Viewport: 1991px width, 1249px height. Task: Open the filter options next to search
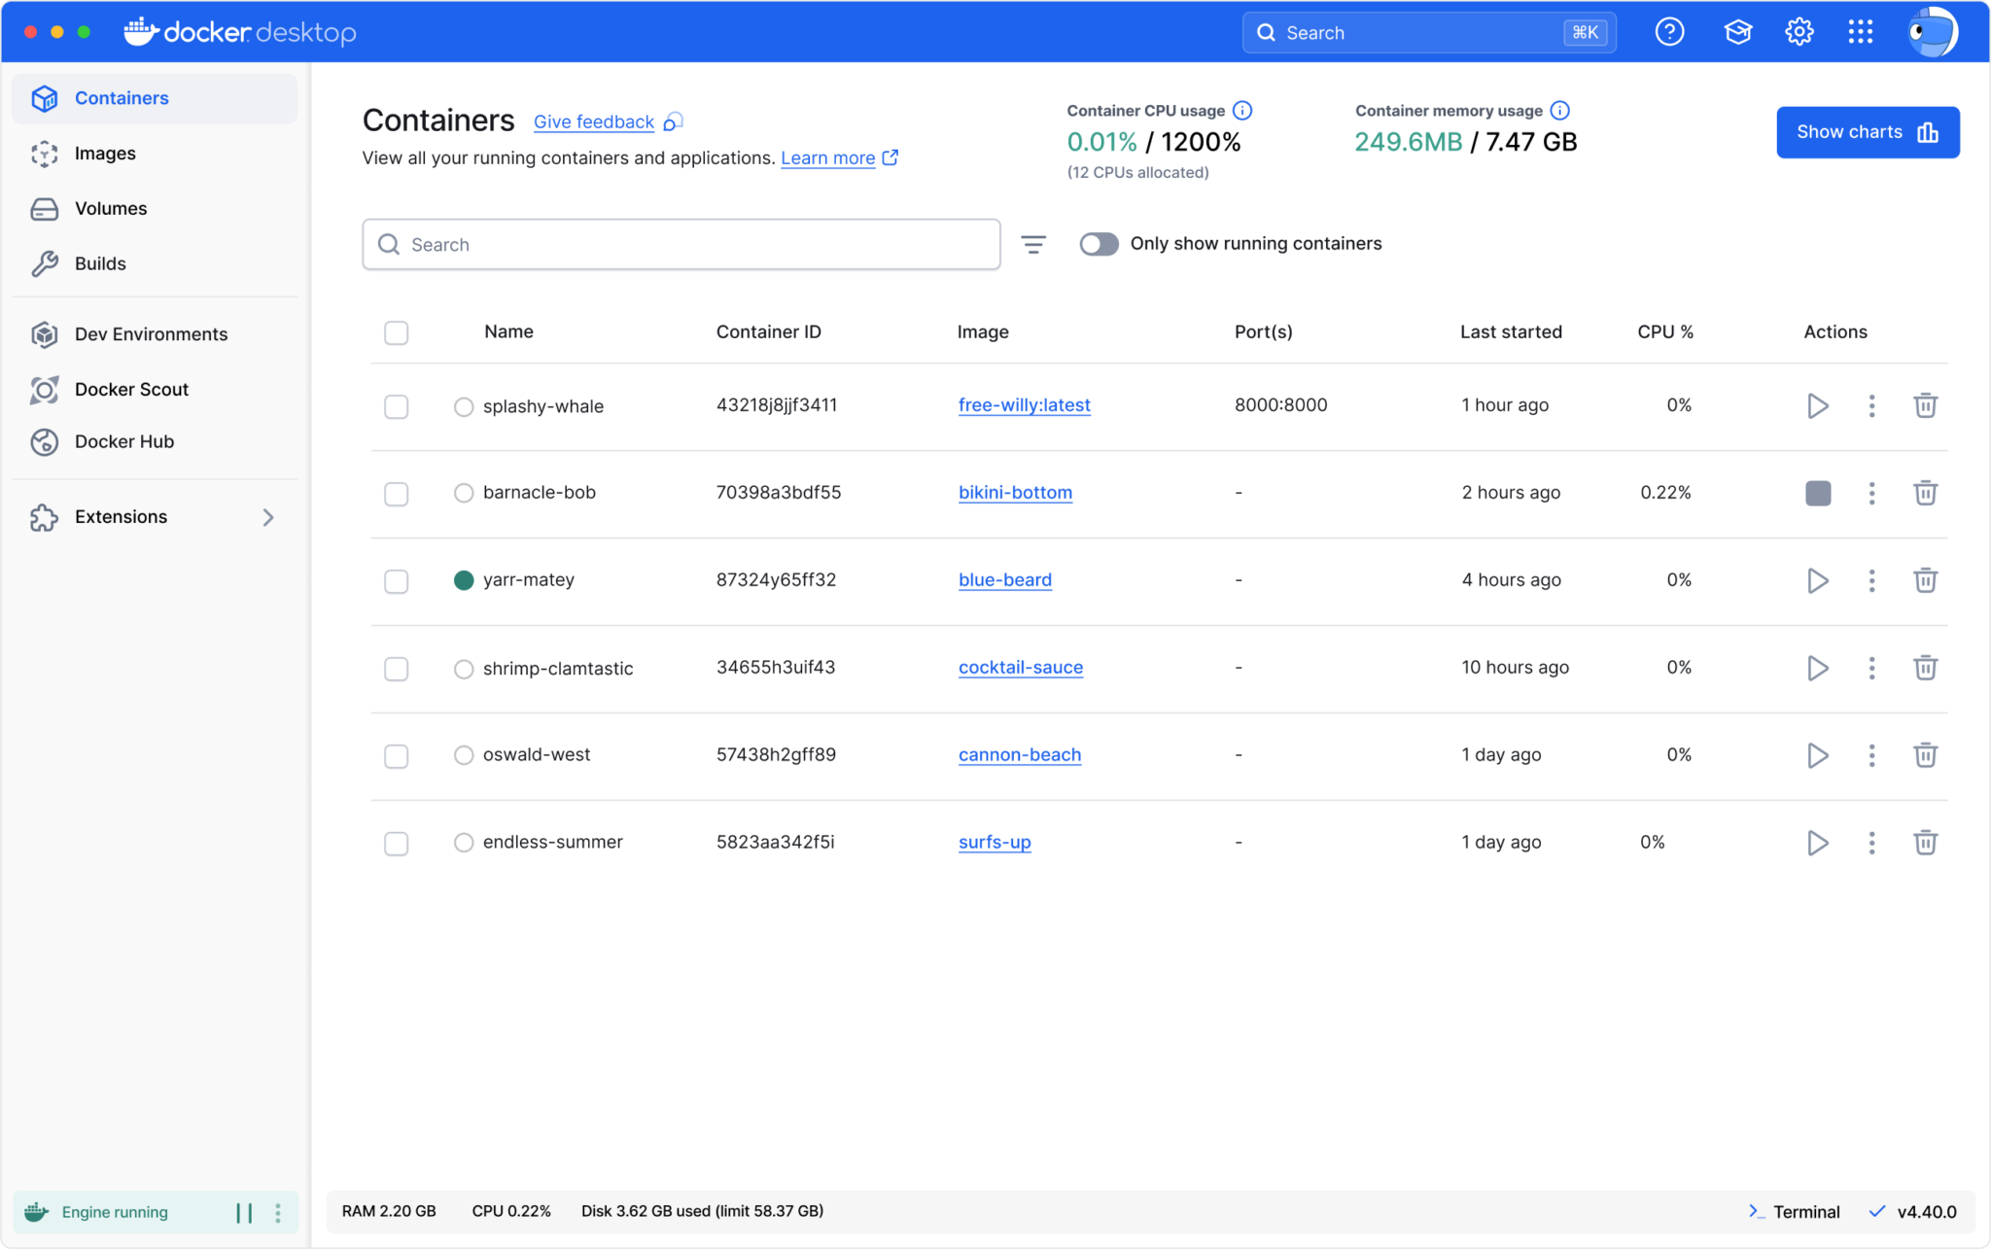(1033, 244)
